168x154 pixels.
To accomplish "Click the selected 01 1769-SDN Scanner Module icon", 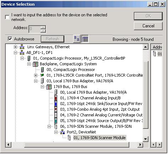I will [69, 138].
